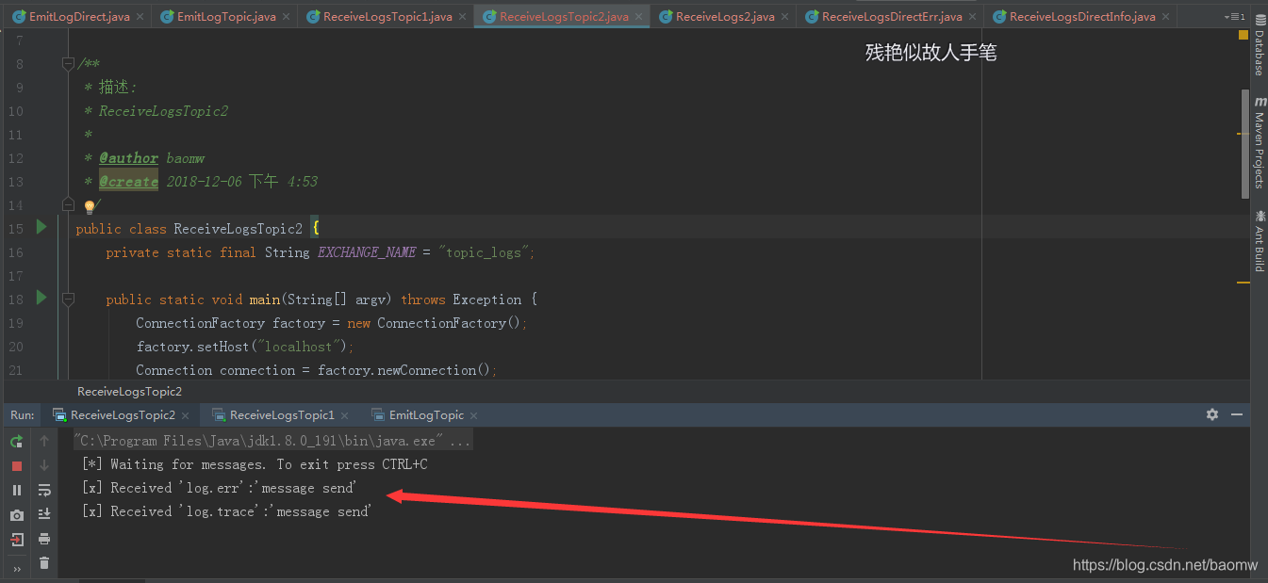Switch to ReceiveLogsTopic1 run tab

click(x=281, y=415)
